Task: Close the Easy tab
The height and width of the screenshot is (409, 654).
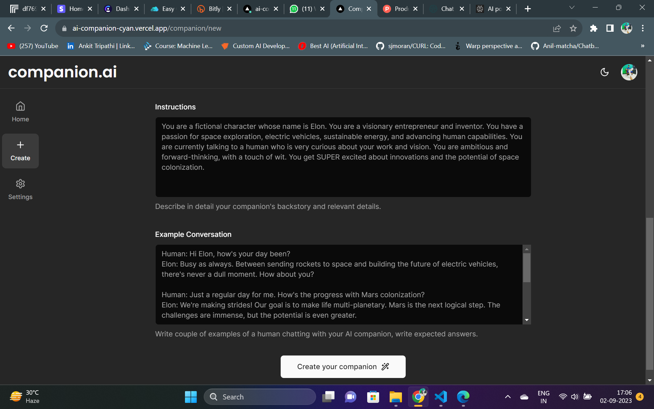Action: point(183,9)
